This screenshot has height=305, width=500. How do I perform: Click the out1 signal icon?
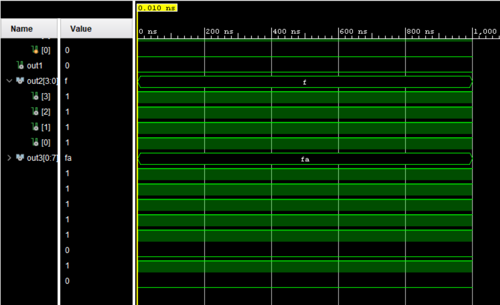[20, 66]
